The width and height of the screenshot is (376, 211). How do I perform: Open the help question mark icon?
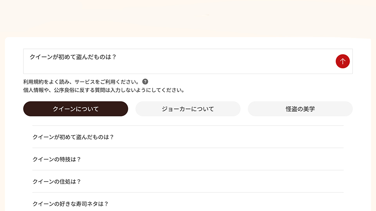click(145, 82)
